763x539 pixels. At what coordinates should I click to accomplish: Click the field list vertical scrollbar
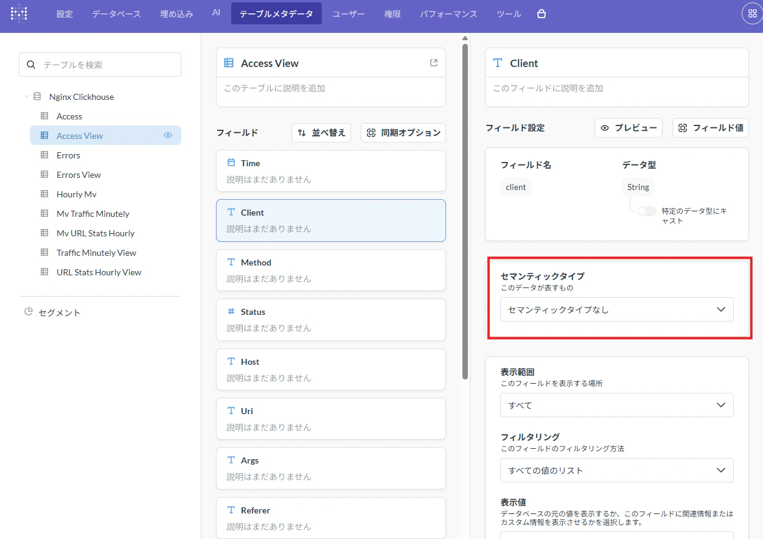click(465, 211)
